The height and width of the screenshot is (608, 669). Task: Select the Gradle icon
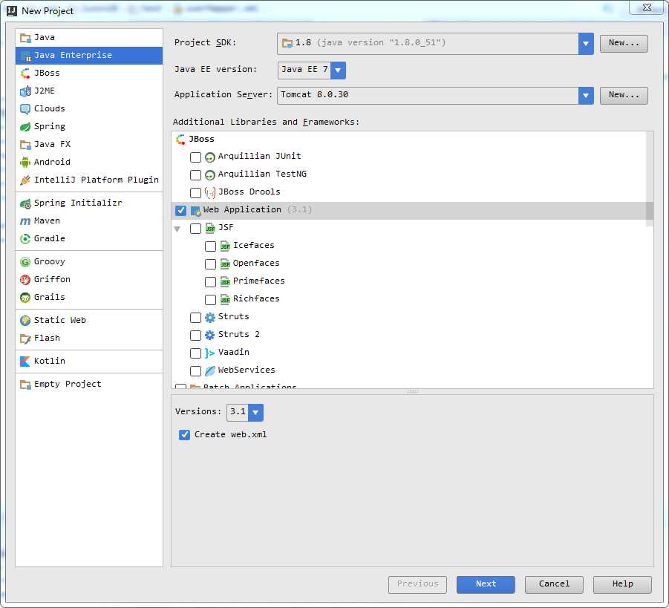(25, 239)
